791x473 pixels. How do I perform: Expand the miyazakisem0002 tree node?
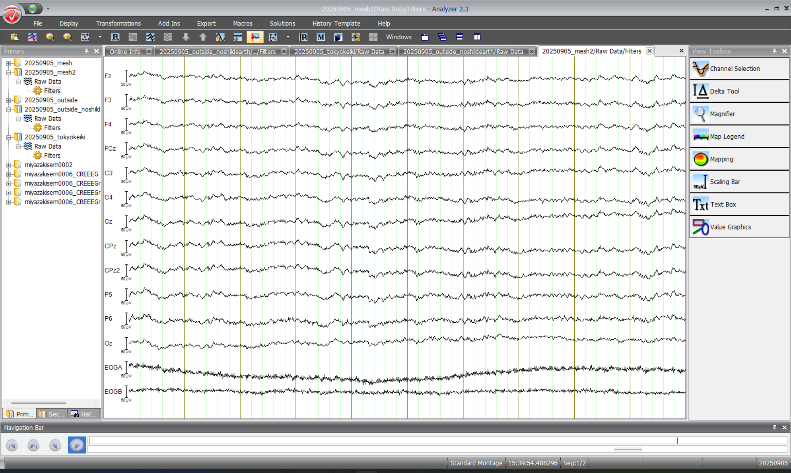[x=8, y=165]
